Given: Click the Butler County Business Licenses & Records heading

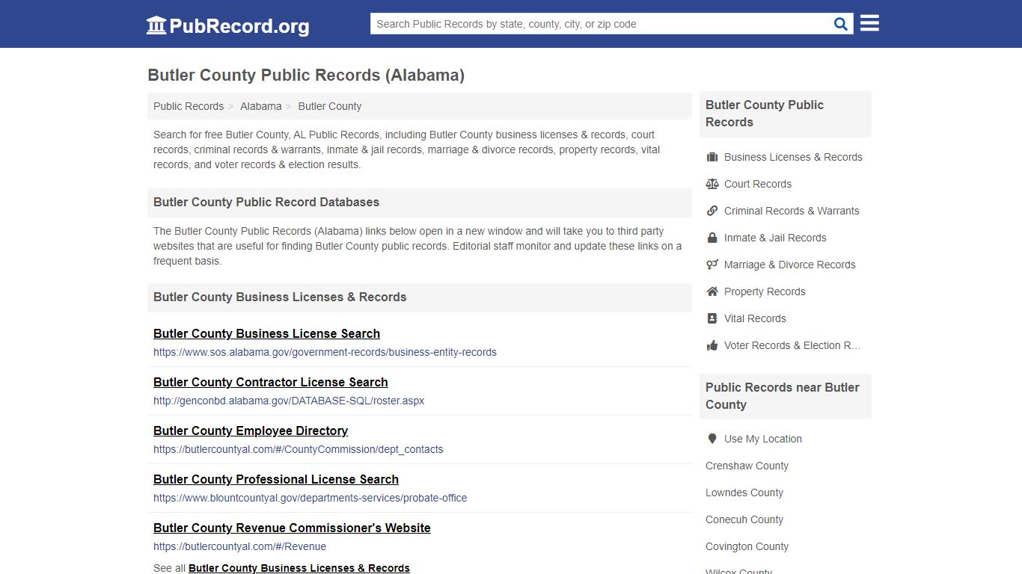Looking at the screenshot, I should click(280, 297).
